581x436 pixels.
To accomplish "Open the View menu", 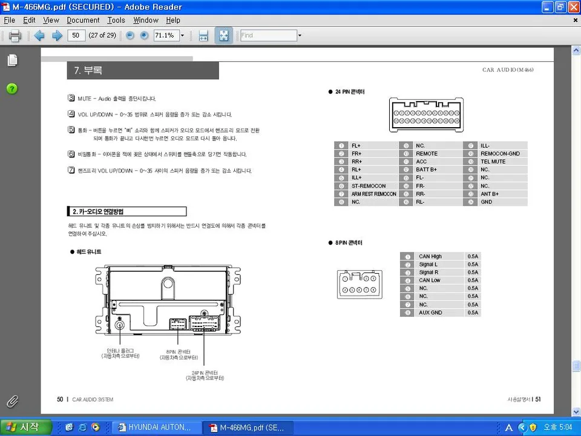I will click(51, 20).
